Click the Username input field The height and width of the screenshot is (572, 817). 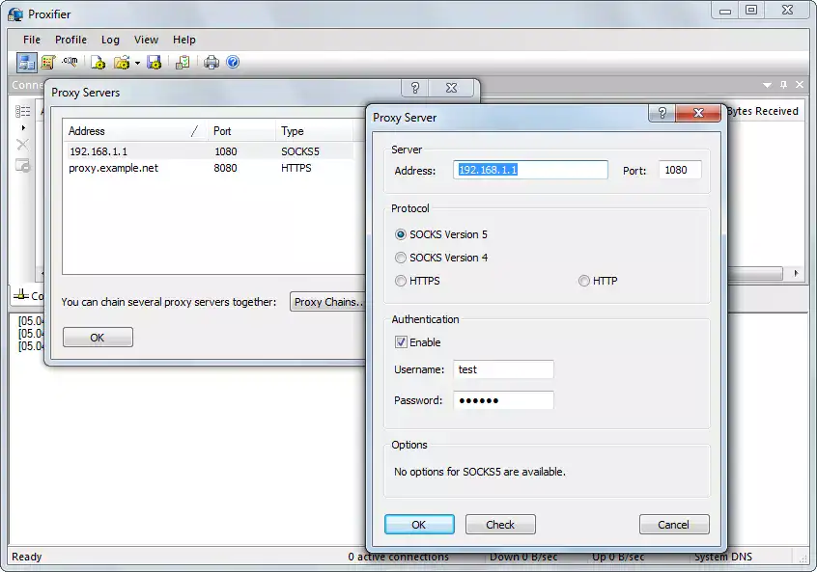click(x=503, y=369)
